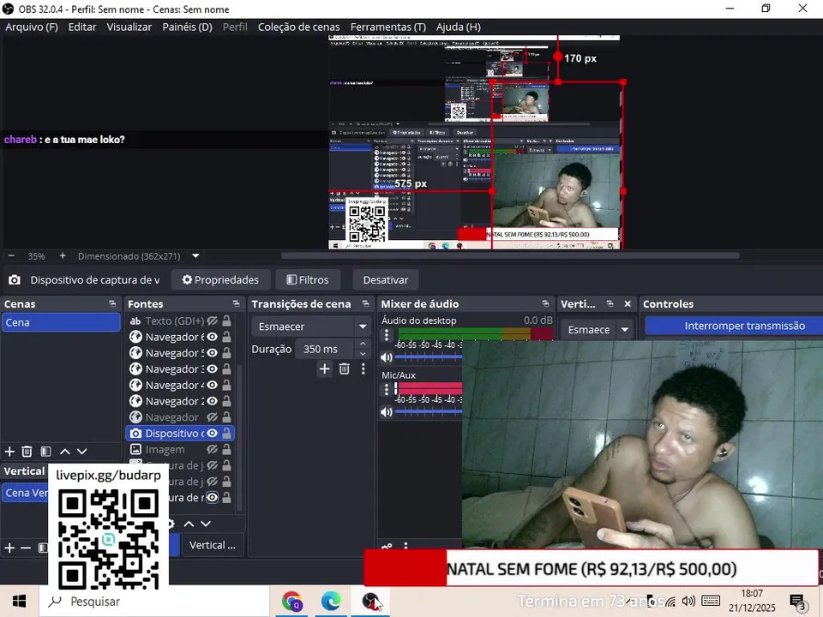Image resolution: width=823 pixels, height=617 pixels.
Task: Open Ferramentas (T) menu
Action: coord(387,27)
